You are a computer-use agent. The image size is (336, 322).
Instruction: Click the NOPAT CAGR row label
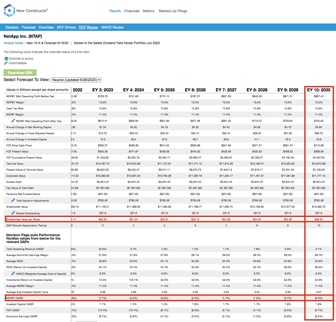tap(15, 298)
